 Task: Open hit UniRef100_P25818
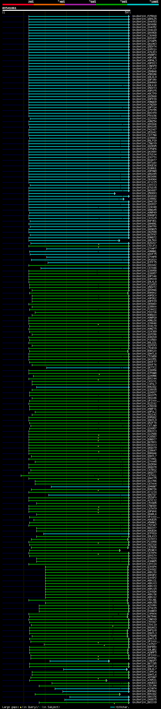[144, 16]
